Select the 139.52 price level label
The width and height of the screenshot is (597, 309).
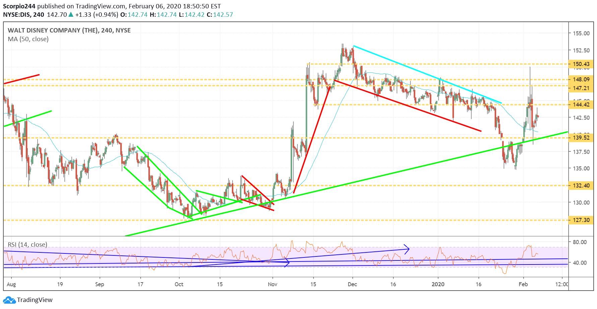pyautogui.click(x=581, y=138)
